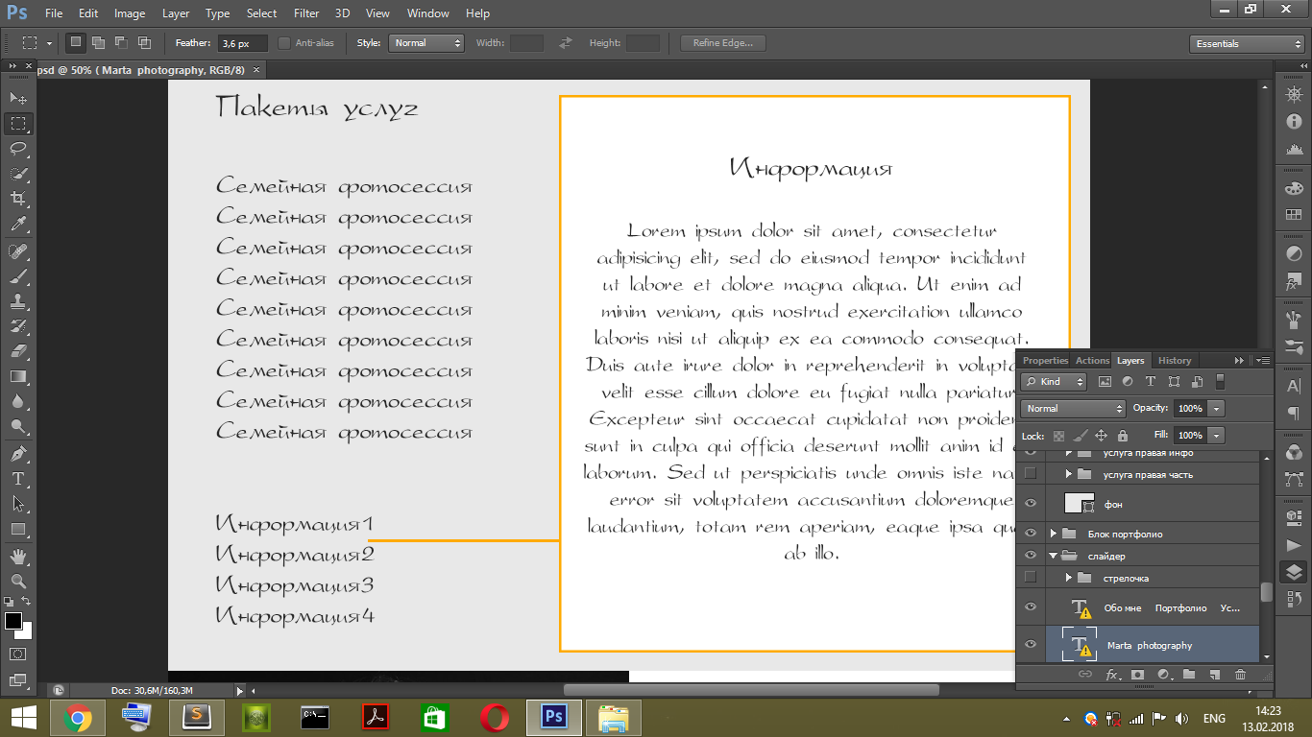Select the Horizontal Type tool
Image resolution: width=1312 pixels, height=737 pixels.
(18, 478)
